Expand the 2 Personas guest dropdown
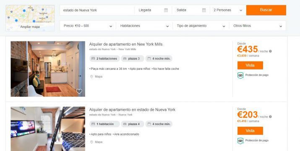 [228, 10]
